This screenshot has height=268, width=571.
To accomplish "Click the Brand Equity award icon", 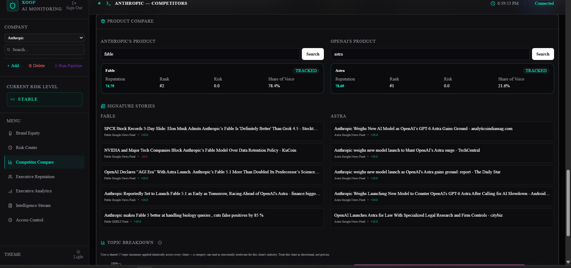I will click(x=10, y=133).
